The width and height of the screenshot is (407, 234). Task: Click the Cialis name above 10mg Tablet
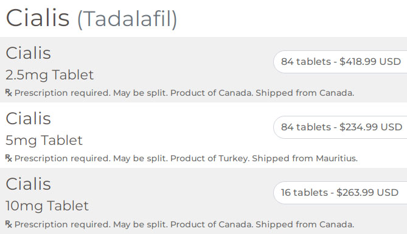tap(29, 184)
